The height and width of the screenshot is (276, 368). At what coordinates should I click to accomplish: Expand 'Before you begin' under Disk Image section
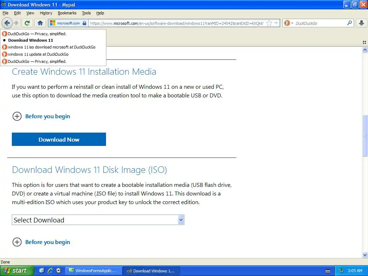41,242
